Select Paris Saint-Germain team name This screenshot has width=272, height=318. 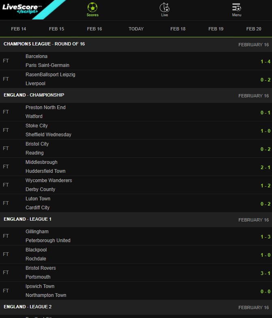[47, 65]
